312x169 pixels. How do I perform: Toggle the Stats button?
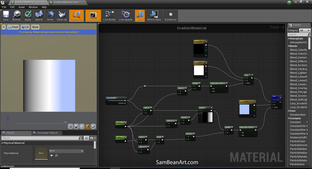point(140,16)
